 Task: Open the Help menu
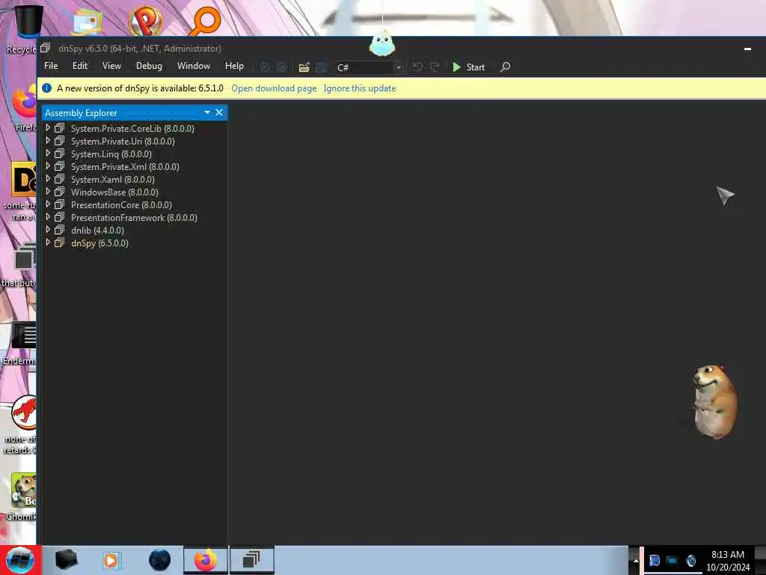click(x=234, y=66)
